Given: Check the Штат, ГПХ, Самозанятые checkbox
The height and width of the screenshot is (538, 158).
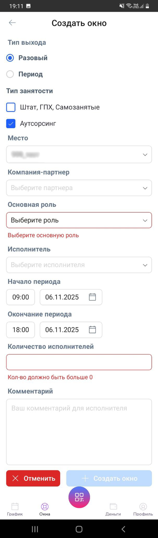Looking at the screenshot, I should 11,107.
